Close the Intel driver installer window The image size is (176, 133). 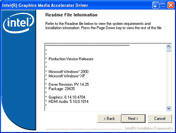coord(171,5)
